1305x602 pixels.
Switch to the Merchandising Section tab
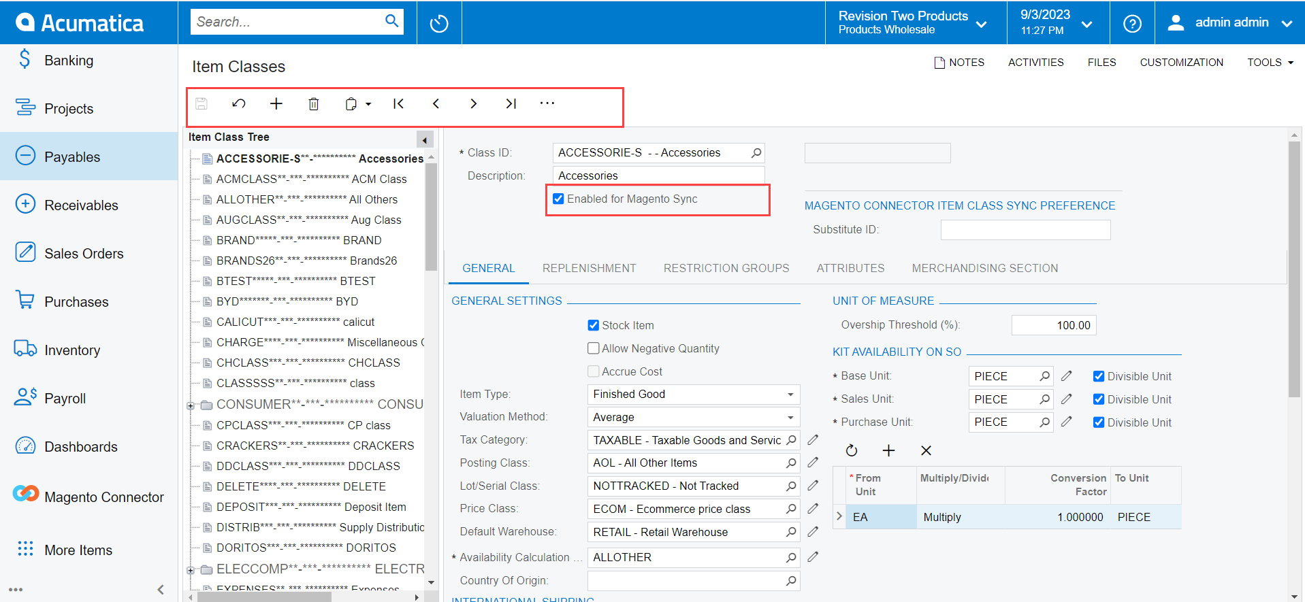[x=985, y=268]
